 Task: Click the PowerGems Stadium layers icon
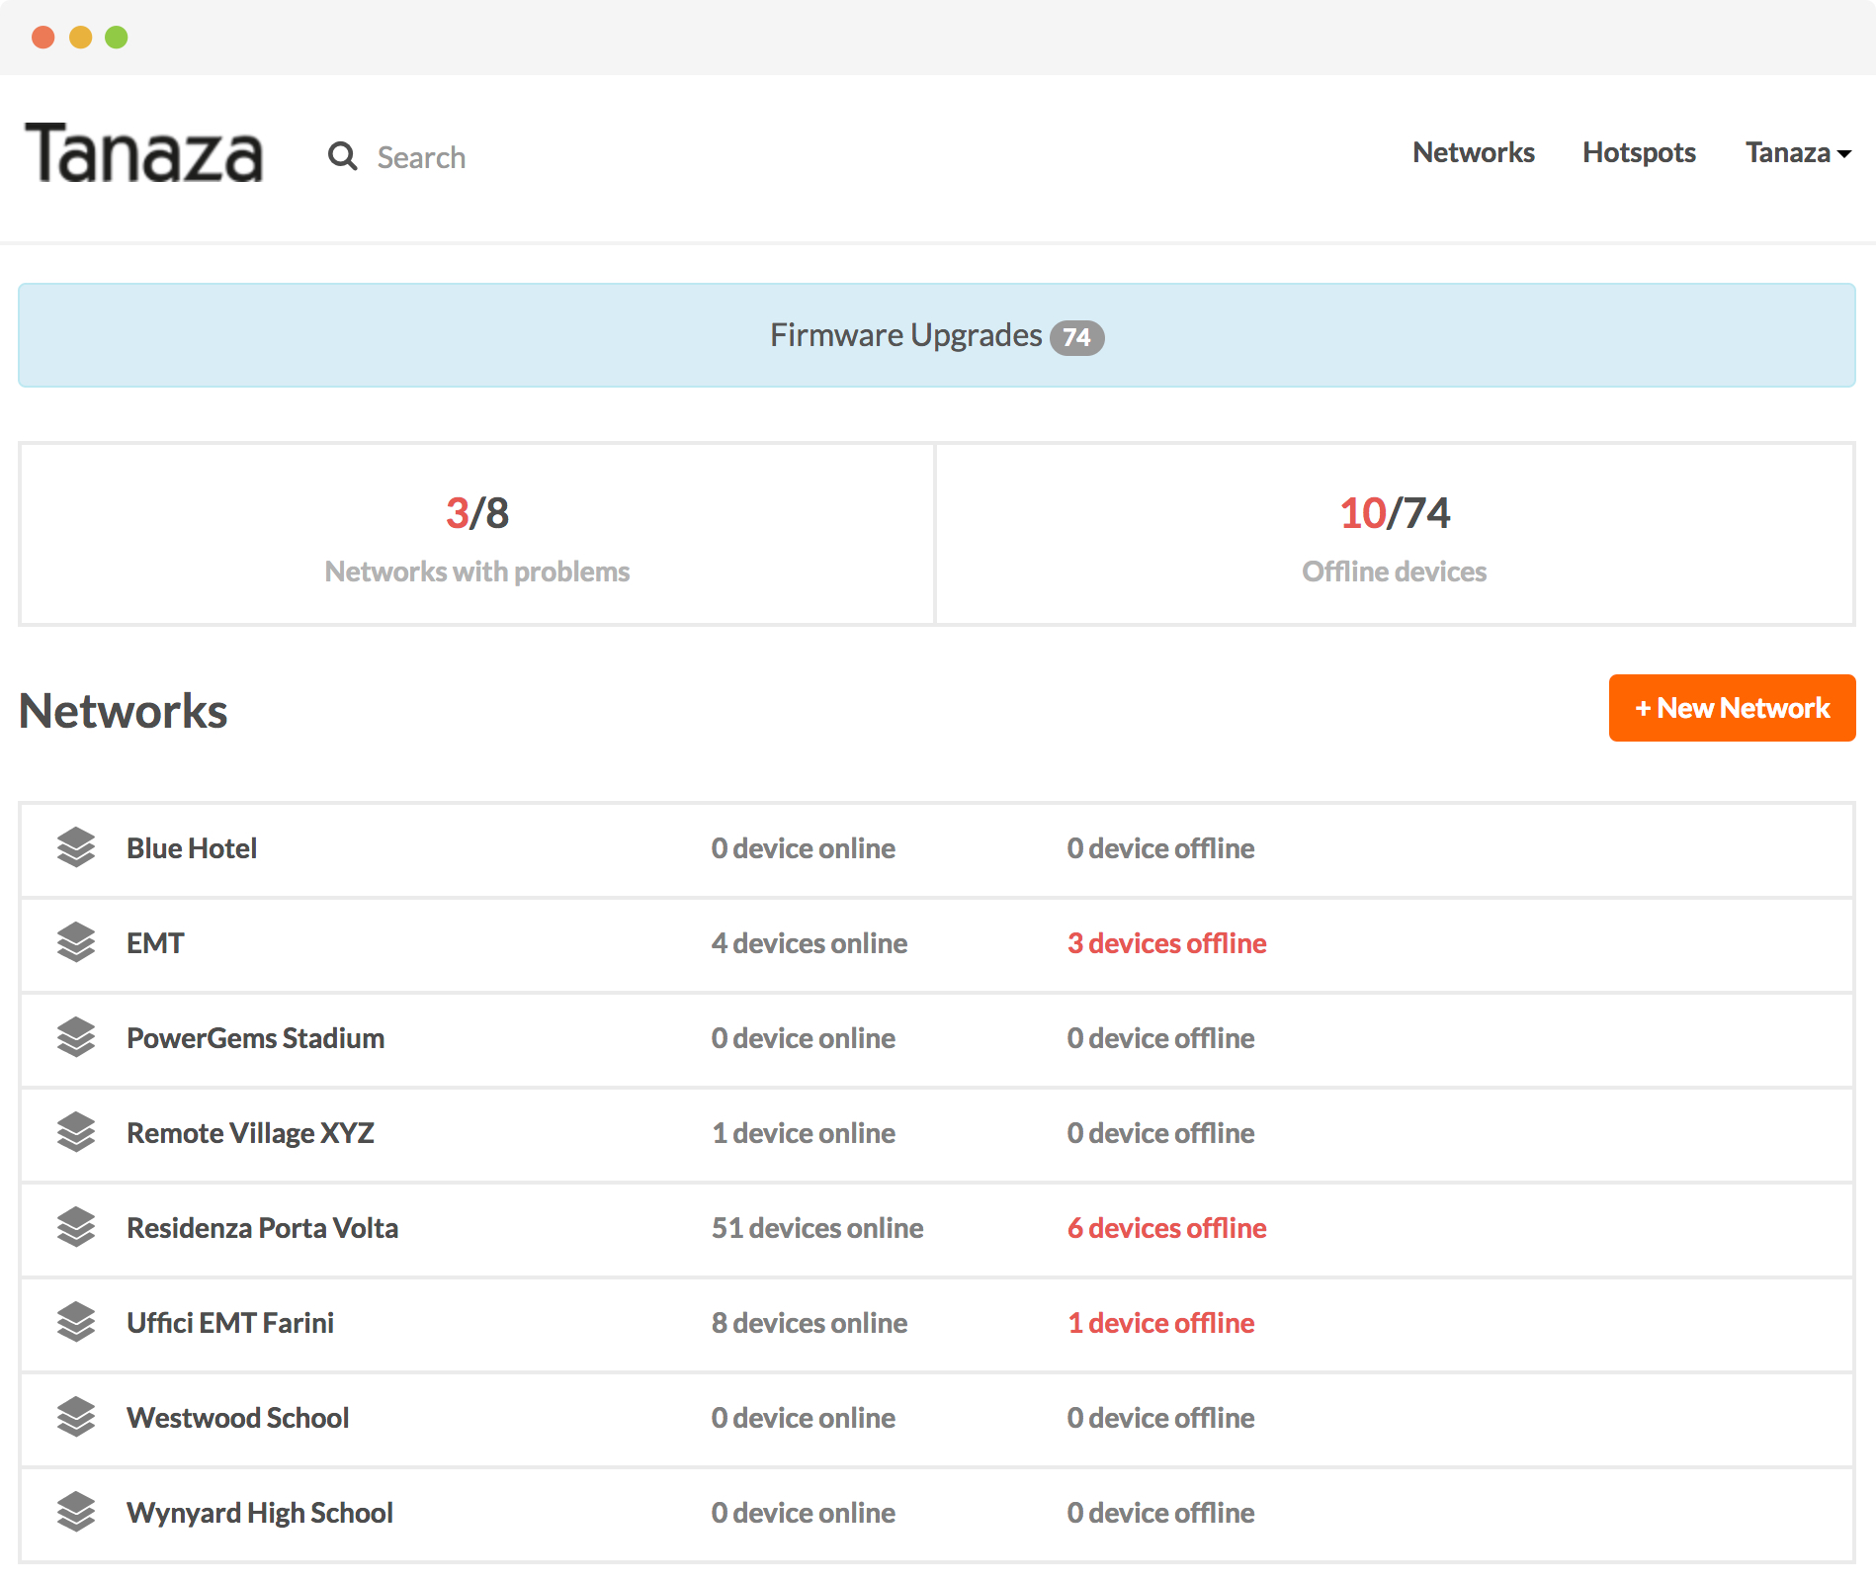(76, 1037)
